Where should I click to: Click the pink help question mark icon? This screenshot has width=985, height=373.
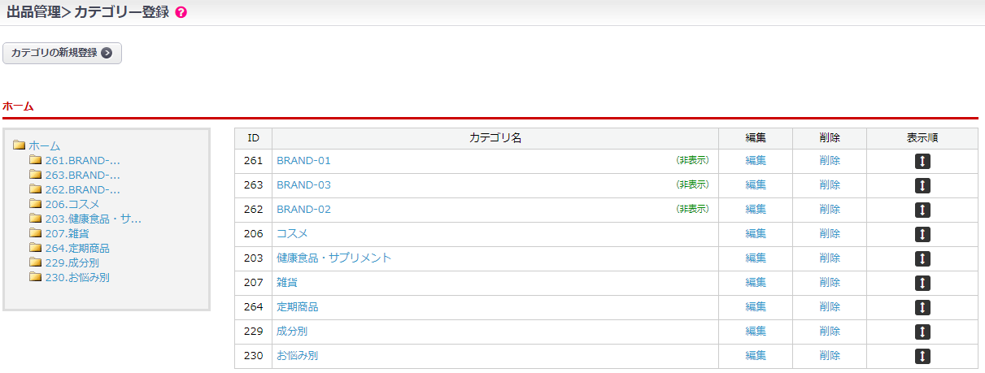(181, 13)
